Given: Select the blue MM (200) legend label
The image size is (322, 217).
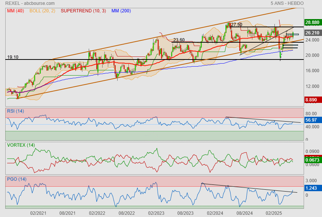Looking at the screenshot, I should (x=121, y=11).
